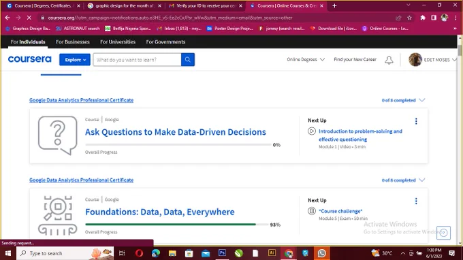Open Introduction to problem-solving and effective questioning
This screenshot has width=463, height=260.
tap(360, 135)
